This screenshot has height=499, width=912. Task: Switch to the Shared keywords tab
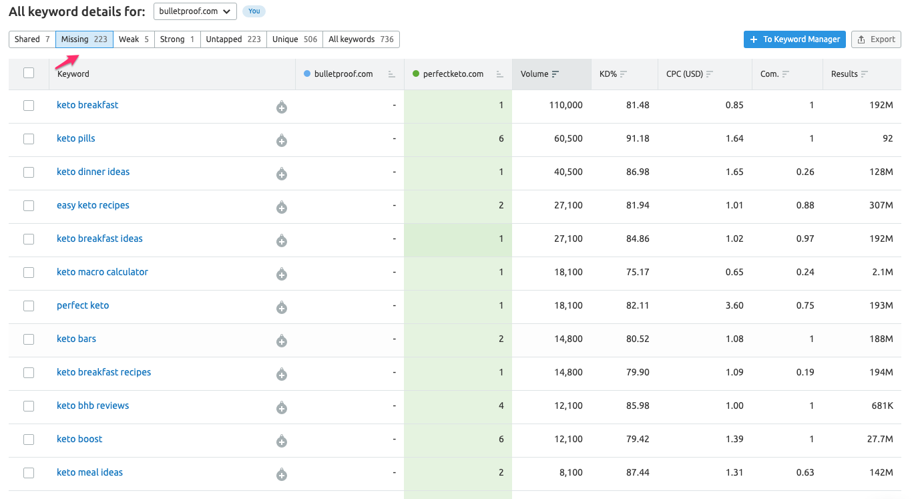pyautogui.click(x=32, y=39)
